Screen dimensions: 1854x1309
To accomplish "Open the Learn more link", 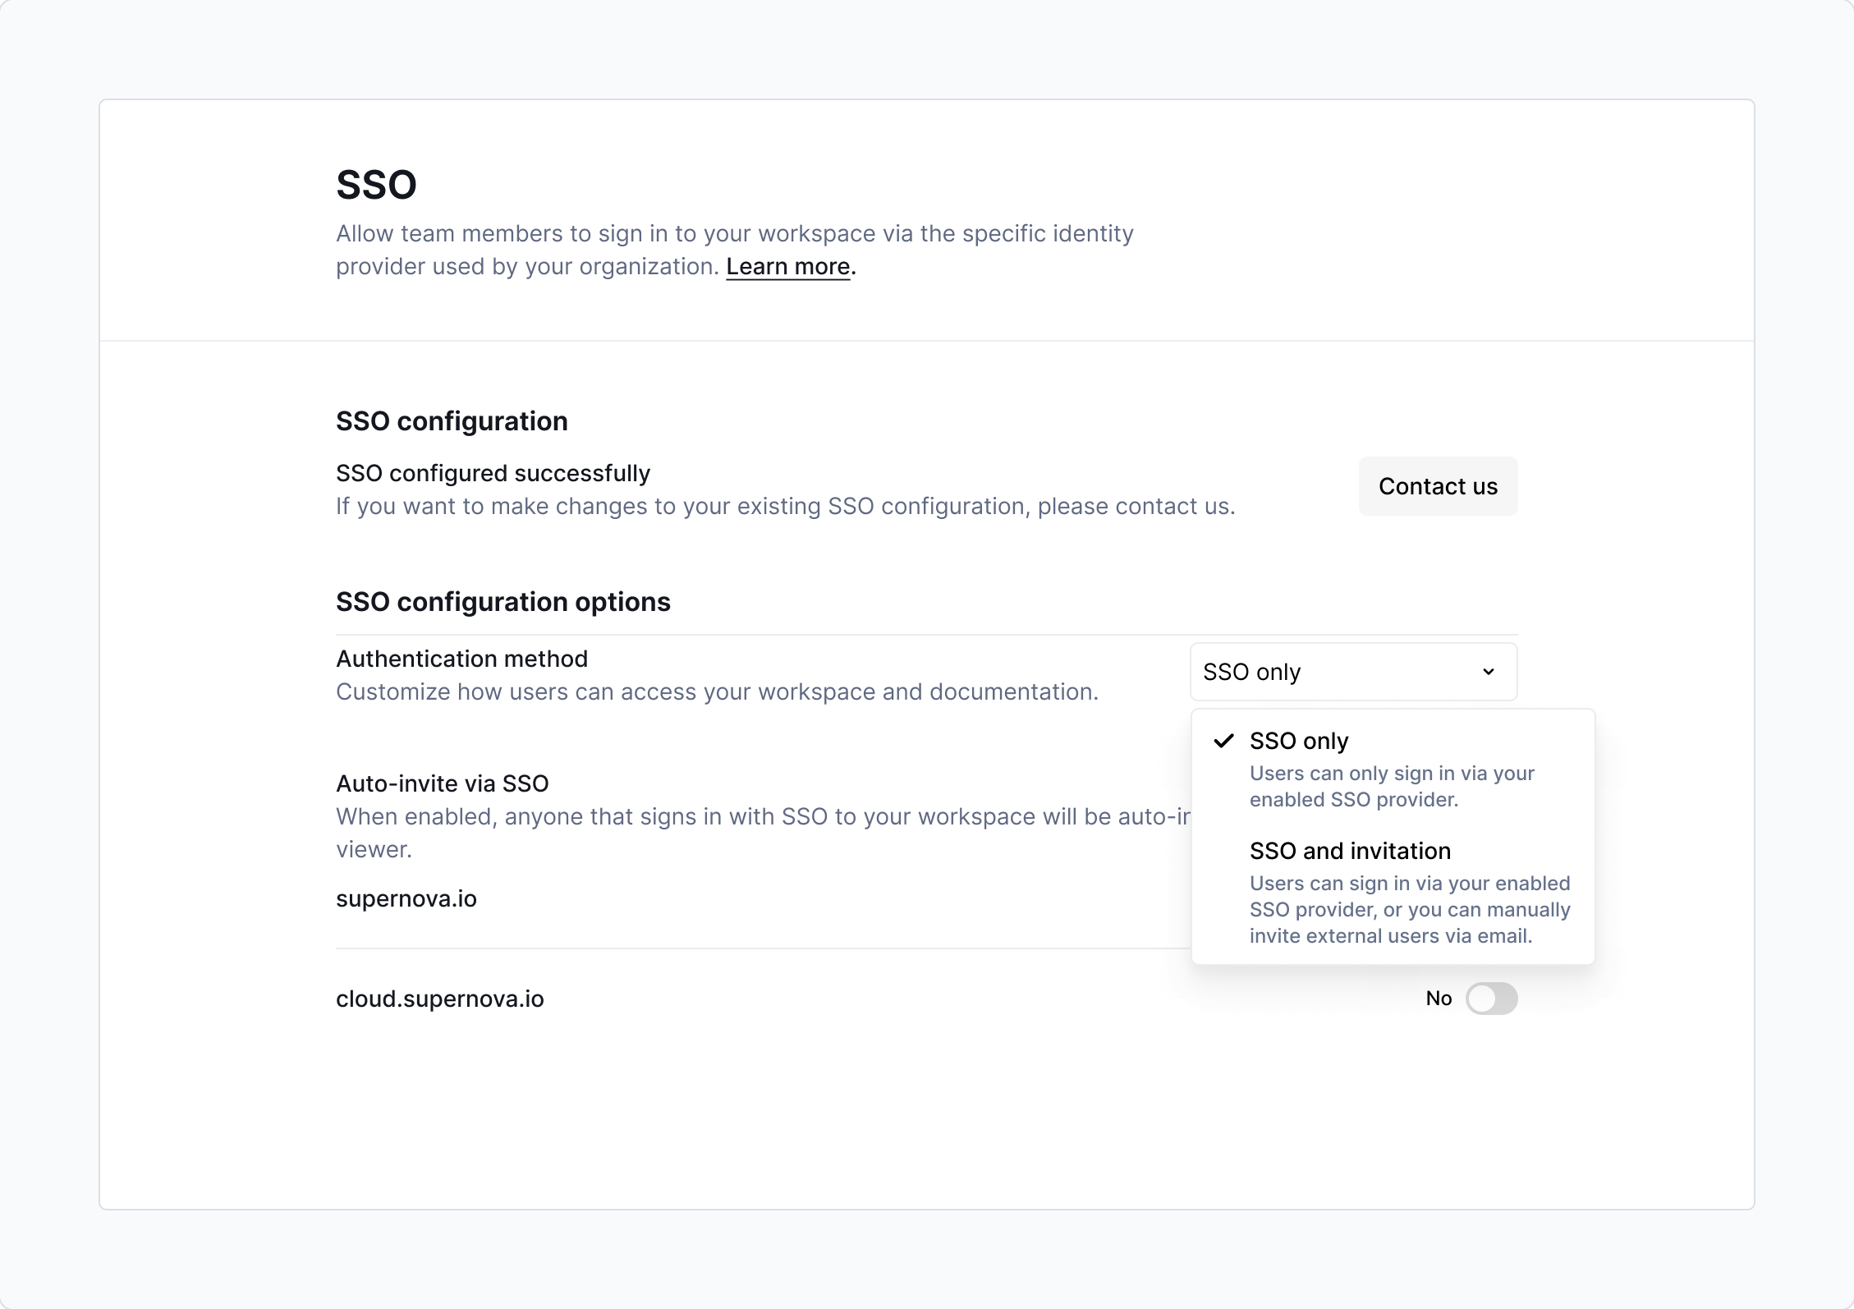I will point(787,266).
